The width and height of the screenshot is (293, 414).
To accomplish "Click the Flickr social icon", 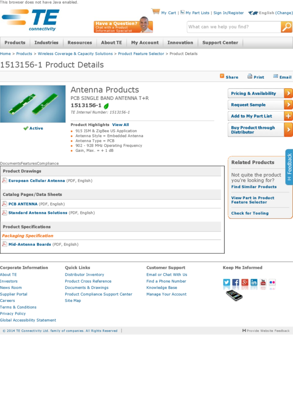I will [x=272, y=282].
